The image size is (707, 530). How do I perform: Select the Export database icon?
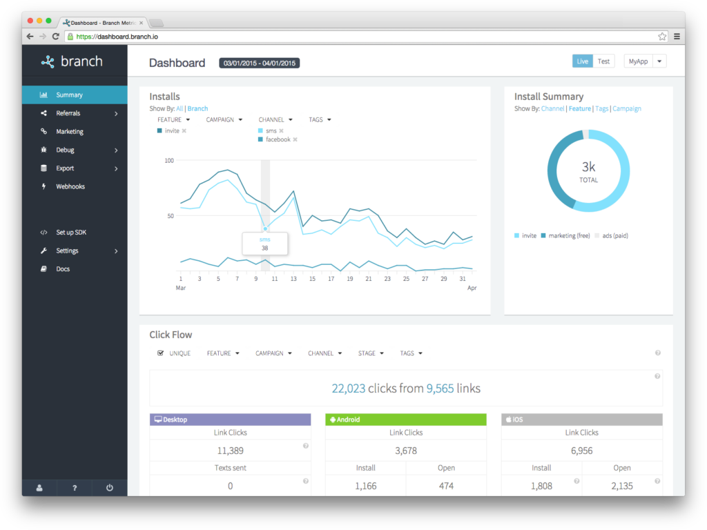[43, 168]
